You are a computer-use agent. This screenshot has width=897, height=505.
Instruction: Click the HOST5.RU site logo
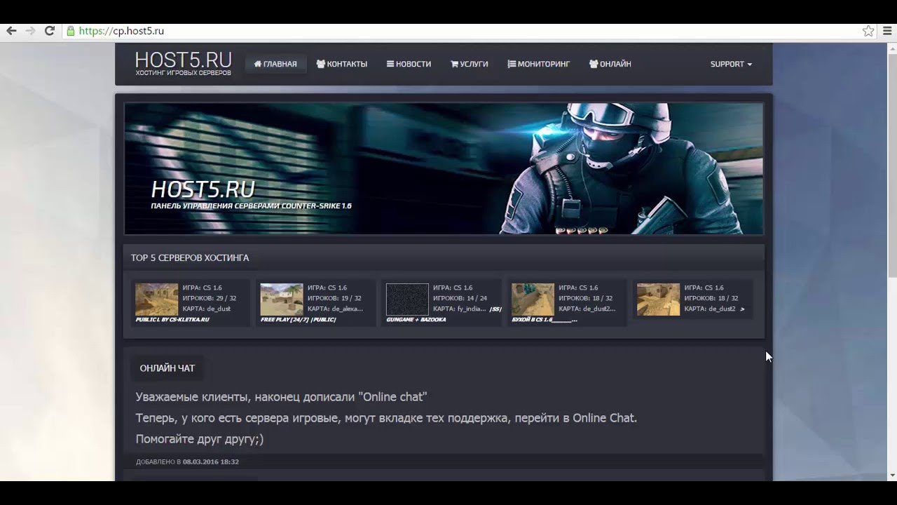pos(183,64)
